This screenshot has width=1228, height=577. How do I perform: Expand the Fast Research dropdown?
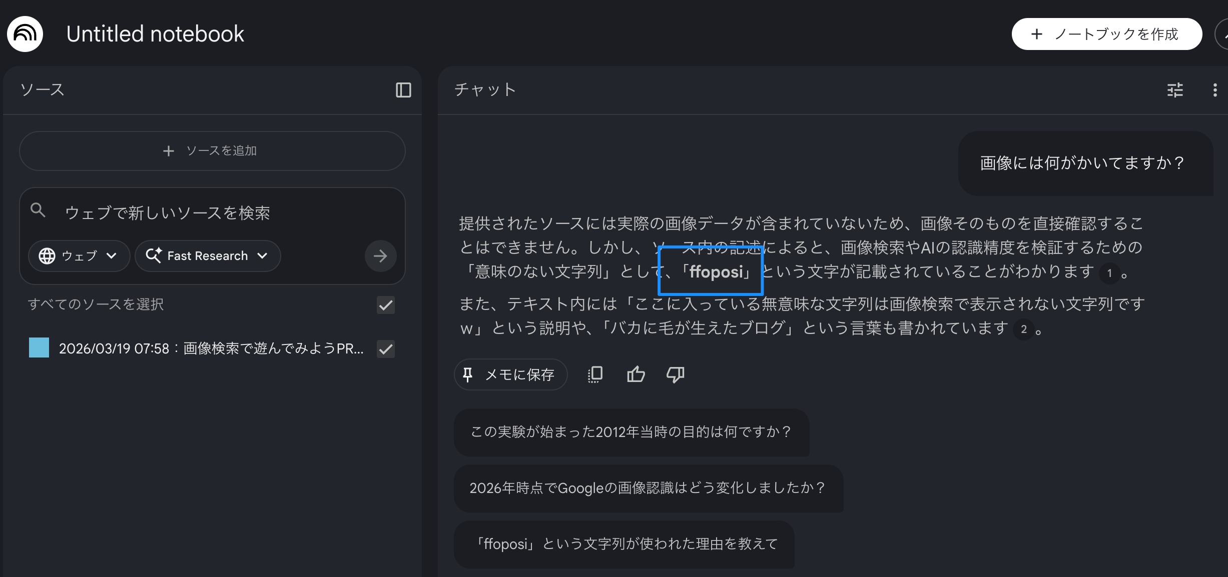coord(208,256)
